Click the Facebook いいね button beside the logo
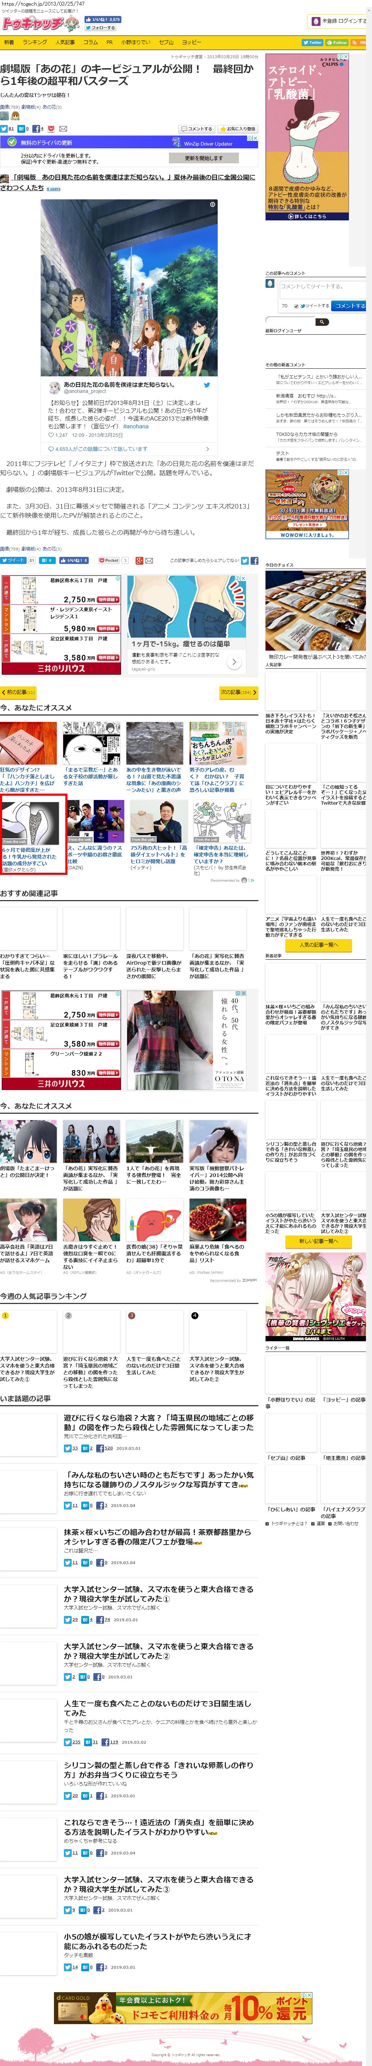Image resolution: width=372 pixels, height=2066 pixels. (103, 19)
